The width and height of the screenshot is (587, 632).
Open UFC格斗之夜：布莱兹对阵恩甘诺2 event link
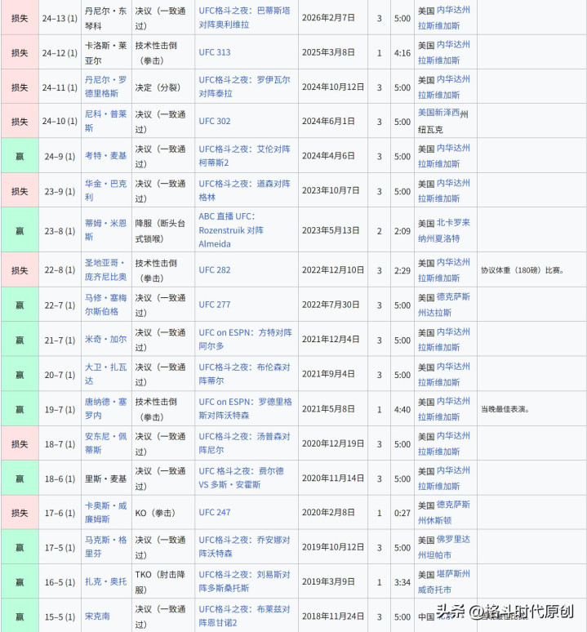click(244, 616)
